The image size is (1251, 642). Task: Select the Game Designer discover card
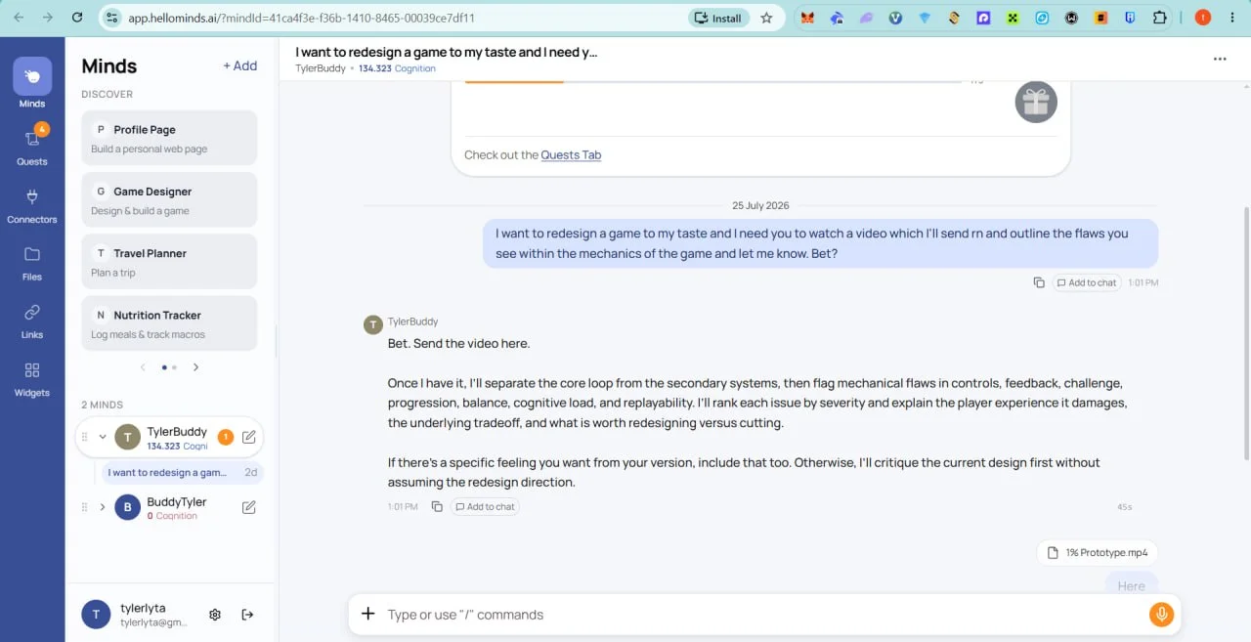tap(170, 200)
